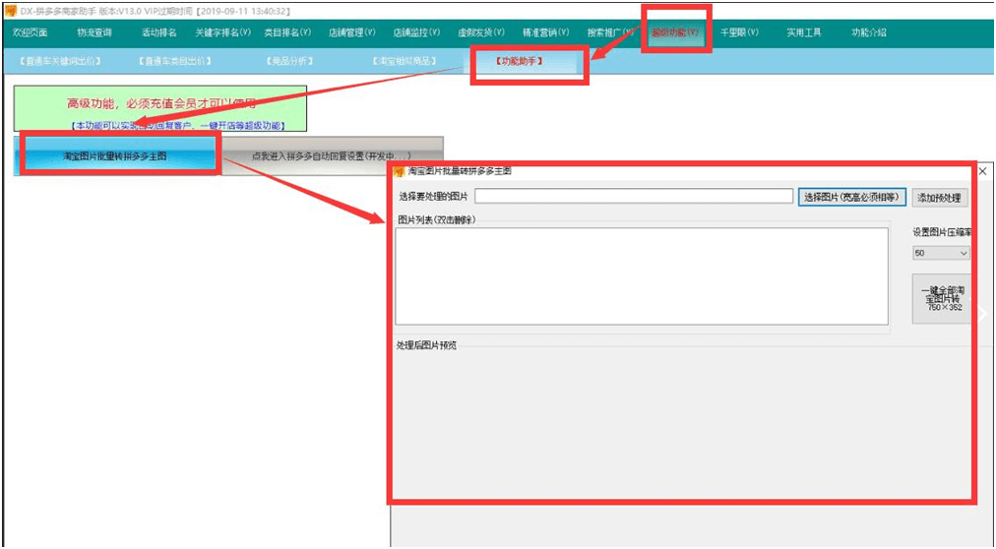This screenshot has height=549, width=996.
Task: Click the 选择图片(宽高必须相等) button
Action: pos(851,197)
